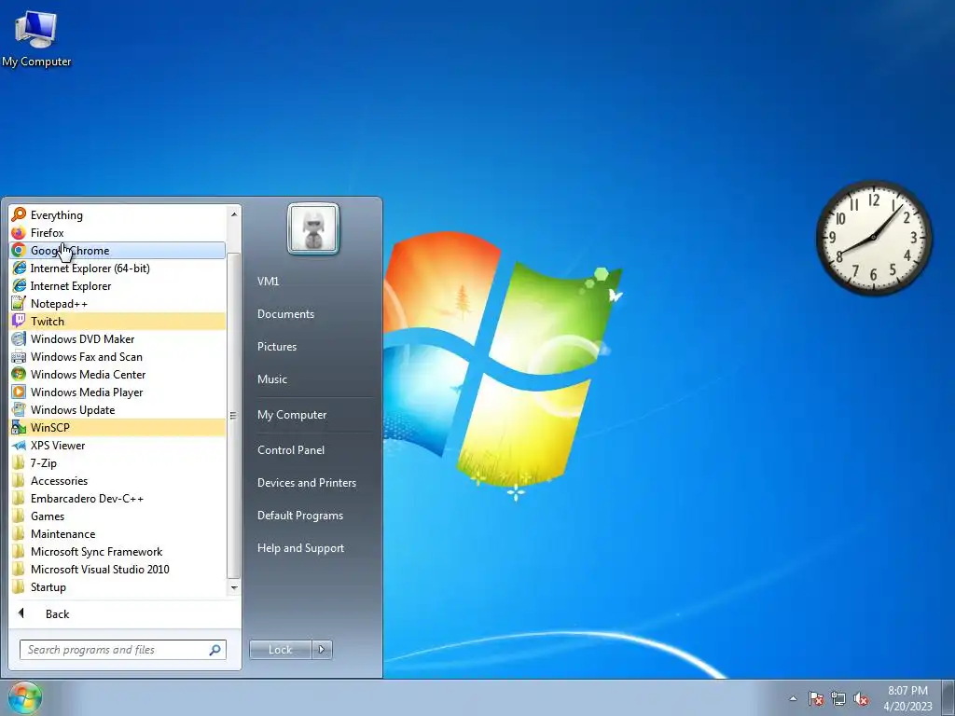Open Windows Update icon

tap(19, 410)
